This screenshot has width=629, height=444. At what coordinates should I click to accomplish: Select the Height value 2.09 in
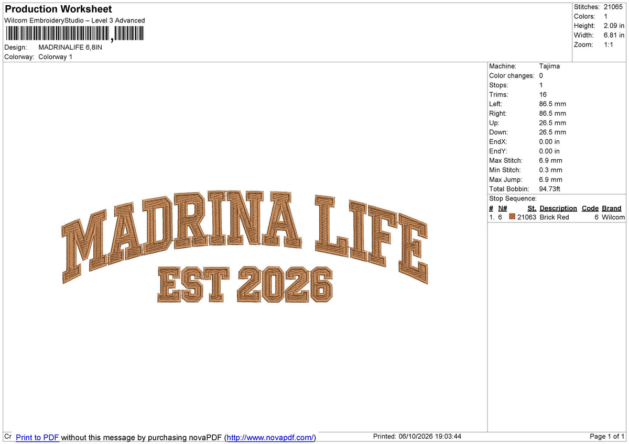point(614,26)
